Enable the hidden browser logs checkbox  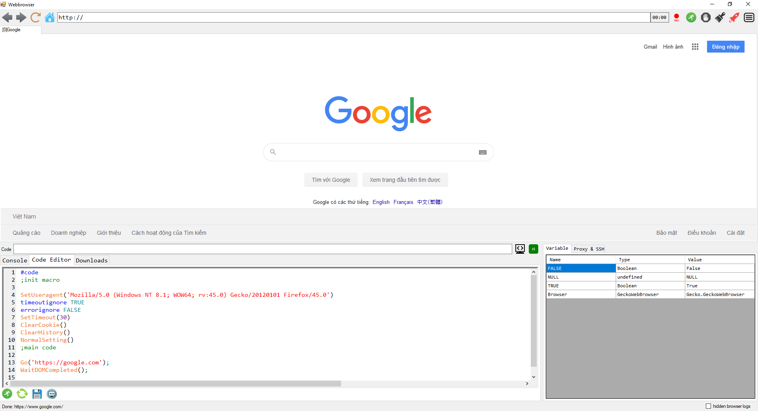[x=708, y=406]
